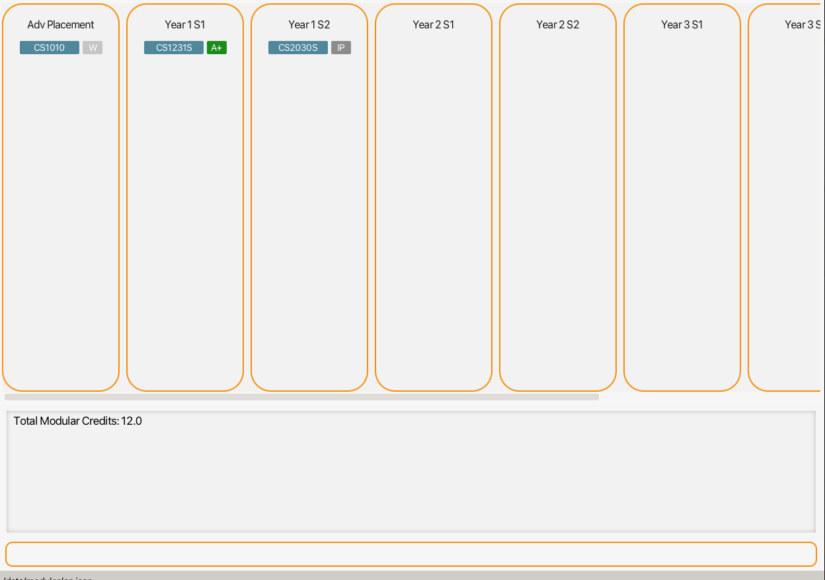Click the Year 1 S2 heading
The image size is (825, 580).
click(x=309, y=24)
